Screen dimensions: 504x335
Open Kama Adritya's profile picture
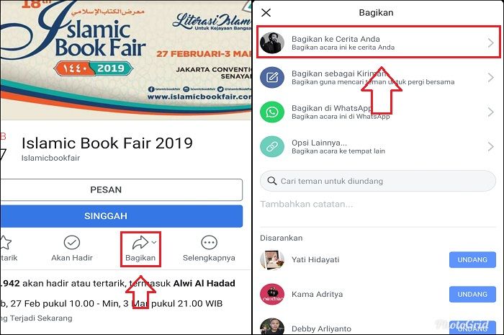(x=272, y=294)
